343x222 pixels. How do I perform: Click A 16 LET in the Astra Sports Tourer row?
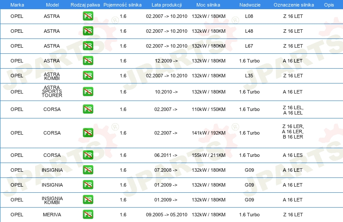pyautogui.click(x=293, y=92)
